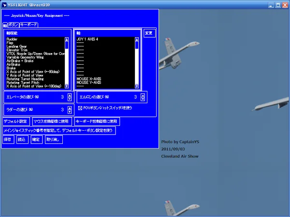Image resolution: width=290 pixels, height=217 pixels.
Task: Close the YSFLIGHT window
Action: pos(285,5)
